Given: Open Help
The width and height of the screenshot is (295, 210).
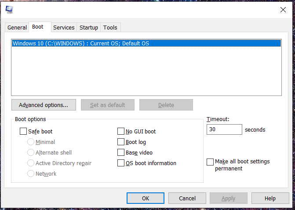Looking at the screenshot, I should click(x=270, y=198).
